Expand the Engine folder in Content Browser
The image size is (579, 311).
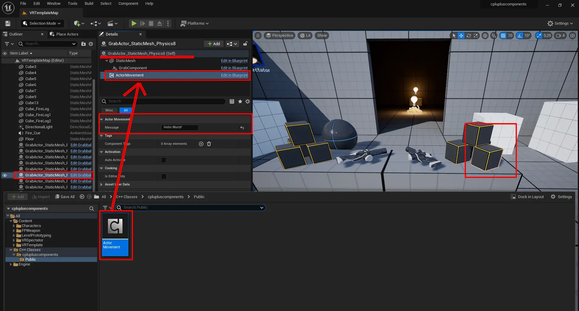(11, 264)
